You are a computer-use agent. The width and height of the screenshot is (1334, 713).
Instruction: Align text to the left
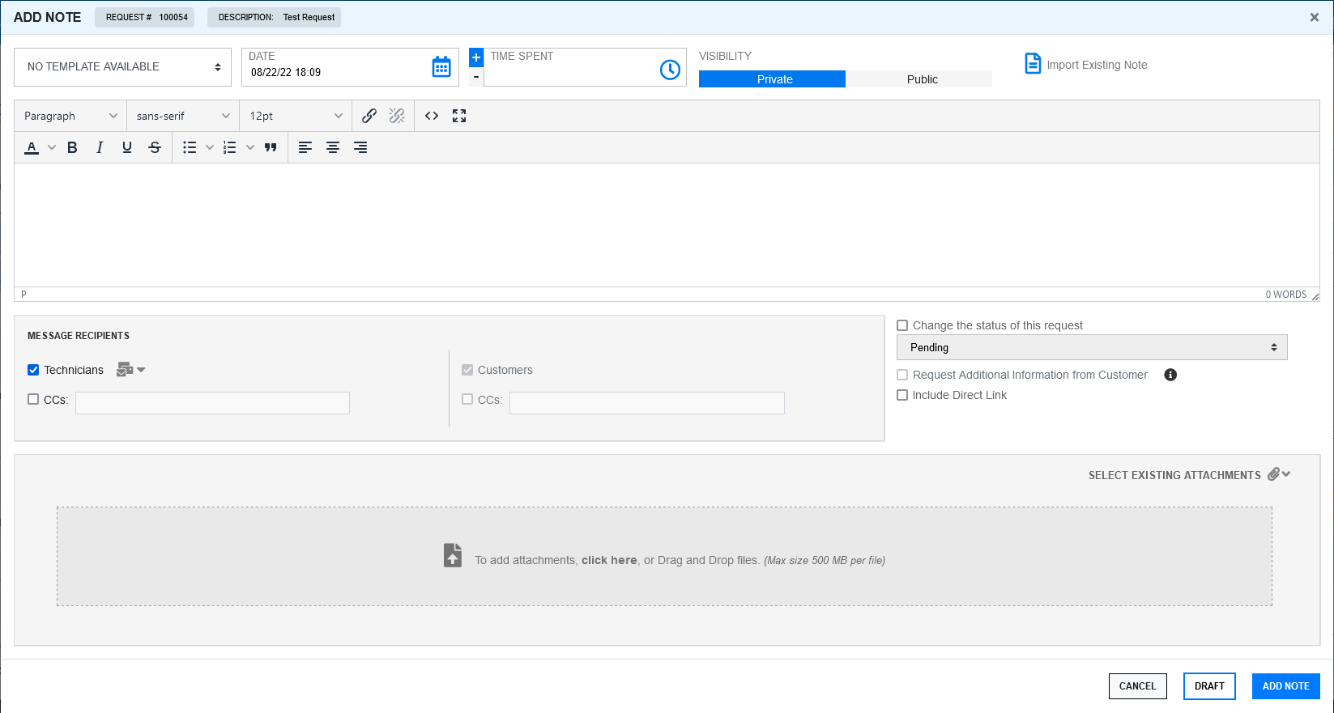tap(305, 147)
